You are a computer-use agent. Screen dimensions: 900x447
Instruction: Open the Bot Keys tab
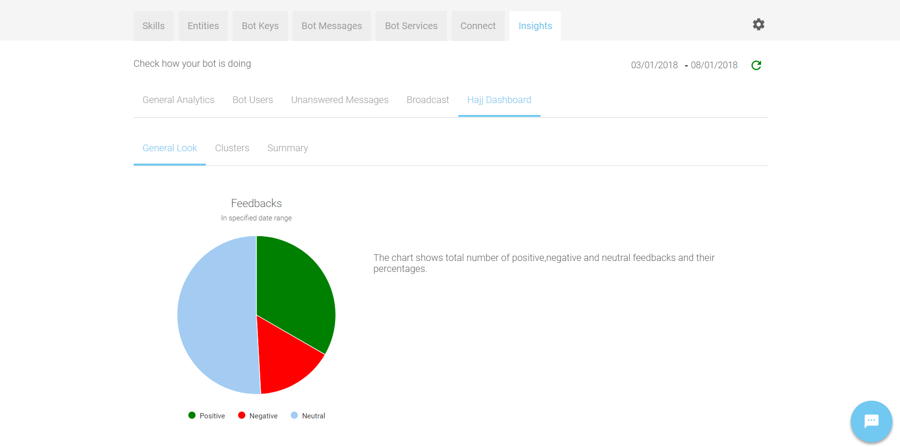[260, 26]
